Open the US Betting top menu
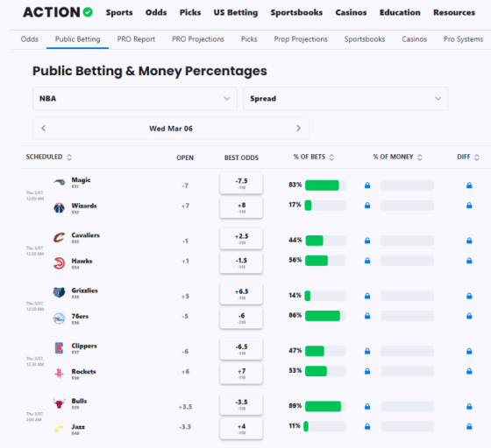 (x=236, y=12)
